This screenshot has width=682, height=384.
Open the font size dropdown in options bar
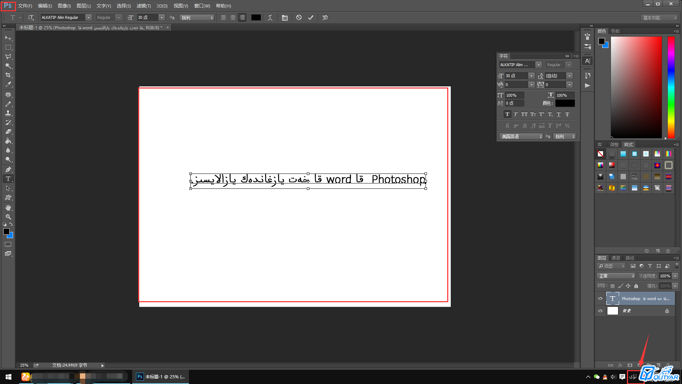[162, 17]
